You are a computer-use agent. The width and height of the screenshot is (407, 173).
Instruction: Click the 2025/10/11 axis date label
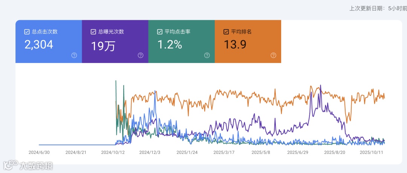372,152
